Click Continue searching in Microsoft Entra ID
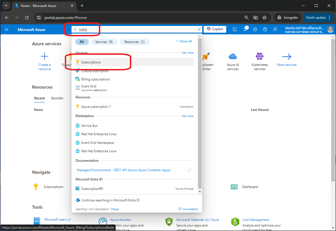 point(110,200)
